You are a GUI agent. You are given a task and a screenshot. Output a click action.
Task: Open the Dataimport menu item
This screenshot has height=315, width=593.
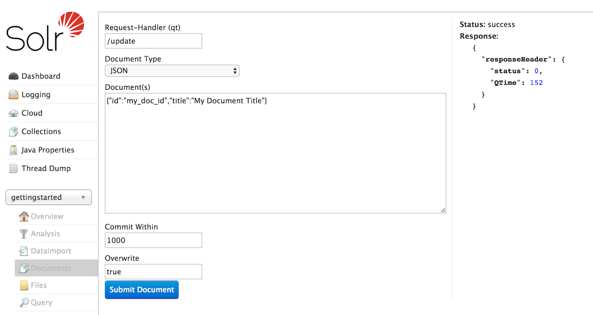[x=51, y=251]
